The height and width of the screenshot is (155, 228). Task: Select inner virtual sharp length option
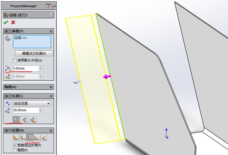tap(25, 120)
